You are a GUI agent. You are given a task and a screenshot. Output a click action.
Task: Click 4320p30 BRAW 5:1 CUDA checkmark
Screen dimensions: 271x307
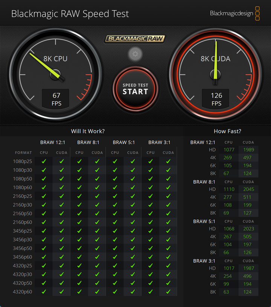133,274
